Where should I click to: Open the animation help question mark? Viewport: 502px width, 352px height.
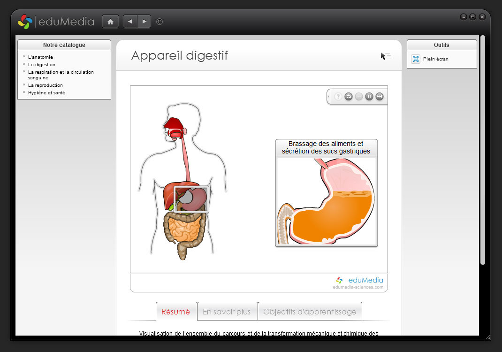[x=338, y=97]
